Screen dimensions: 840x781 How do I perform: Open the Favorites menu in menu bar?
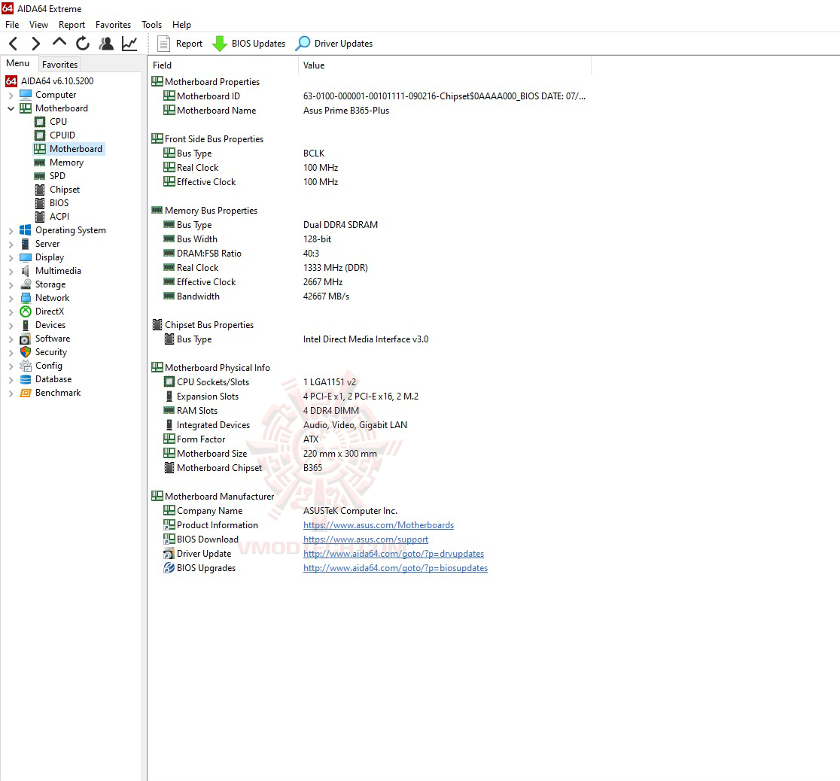(x=113, y=25)
